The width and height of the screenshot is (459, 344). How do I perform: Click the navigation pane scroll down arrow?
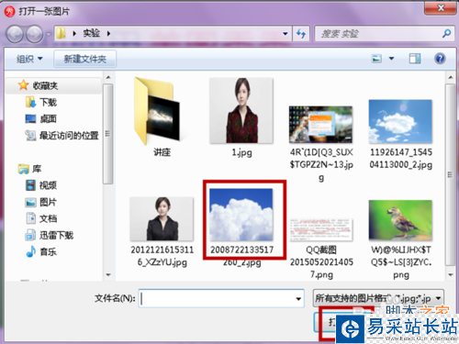pyautogui.click(x=108, y=274)
